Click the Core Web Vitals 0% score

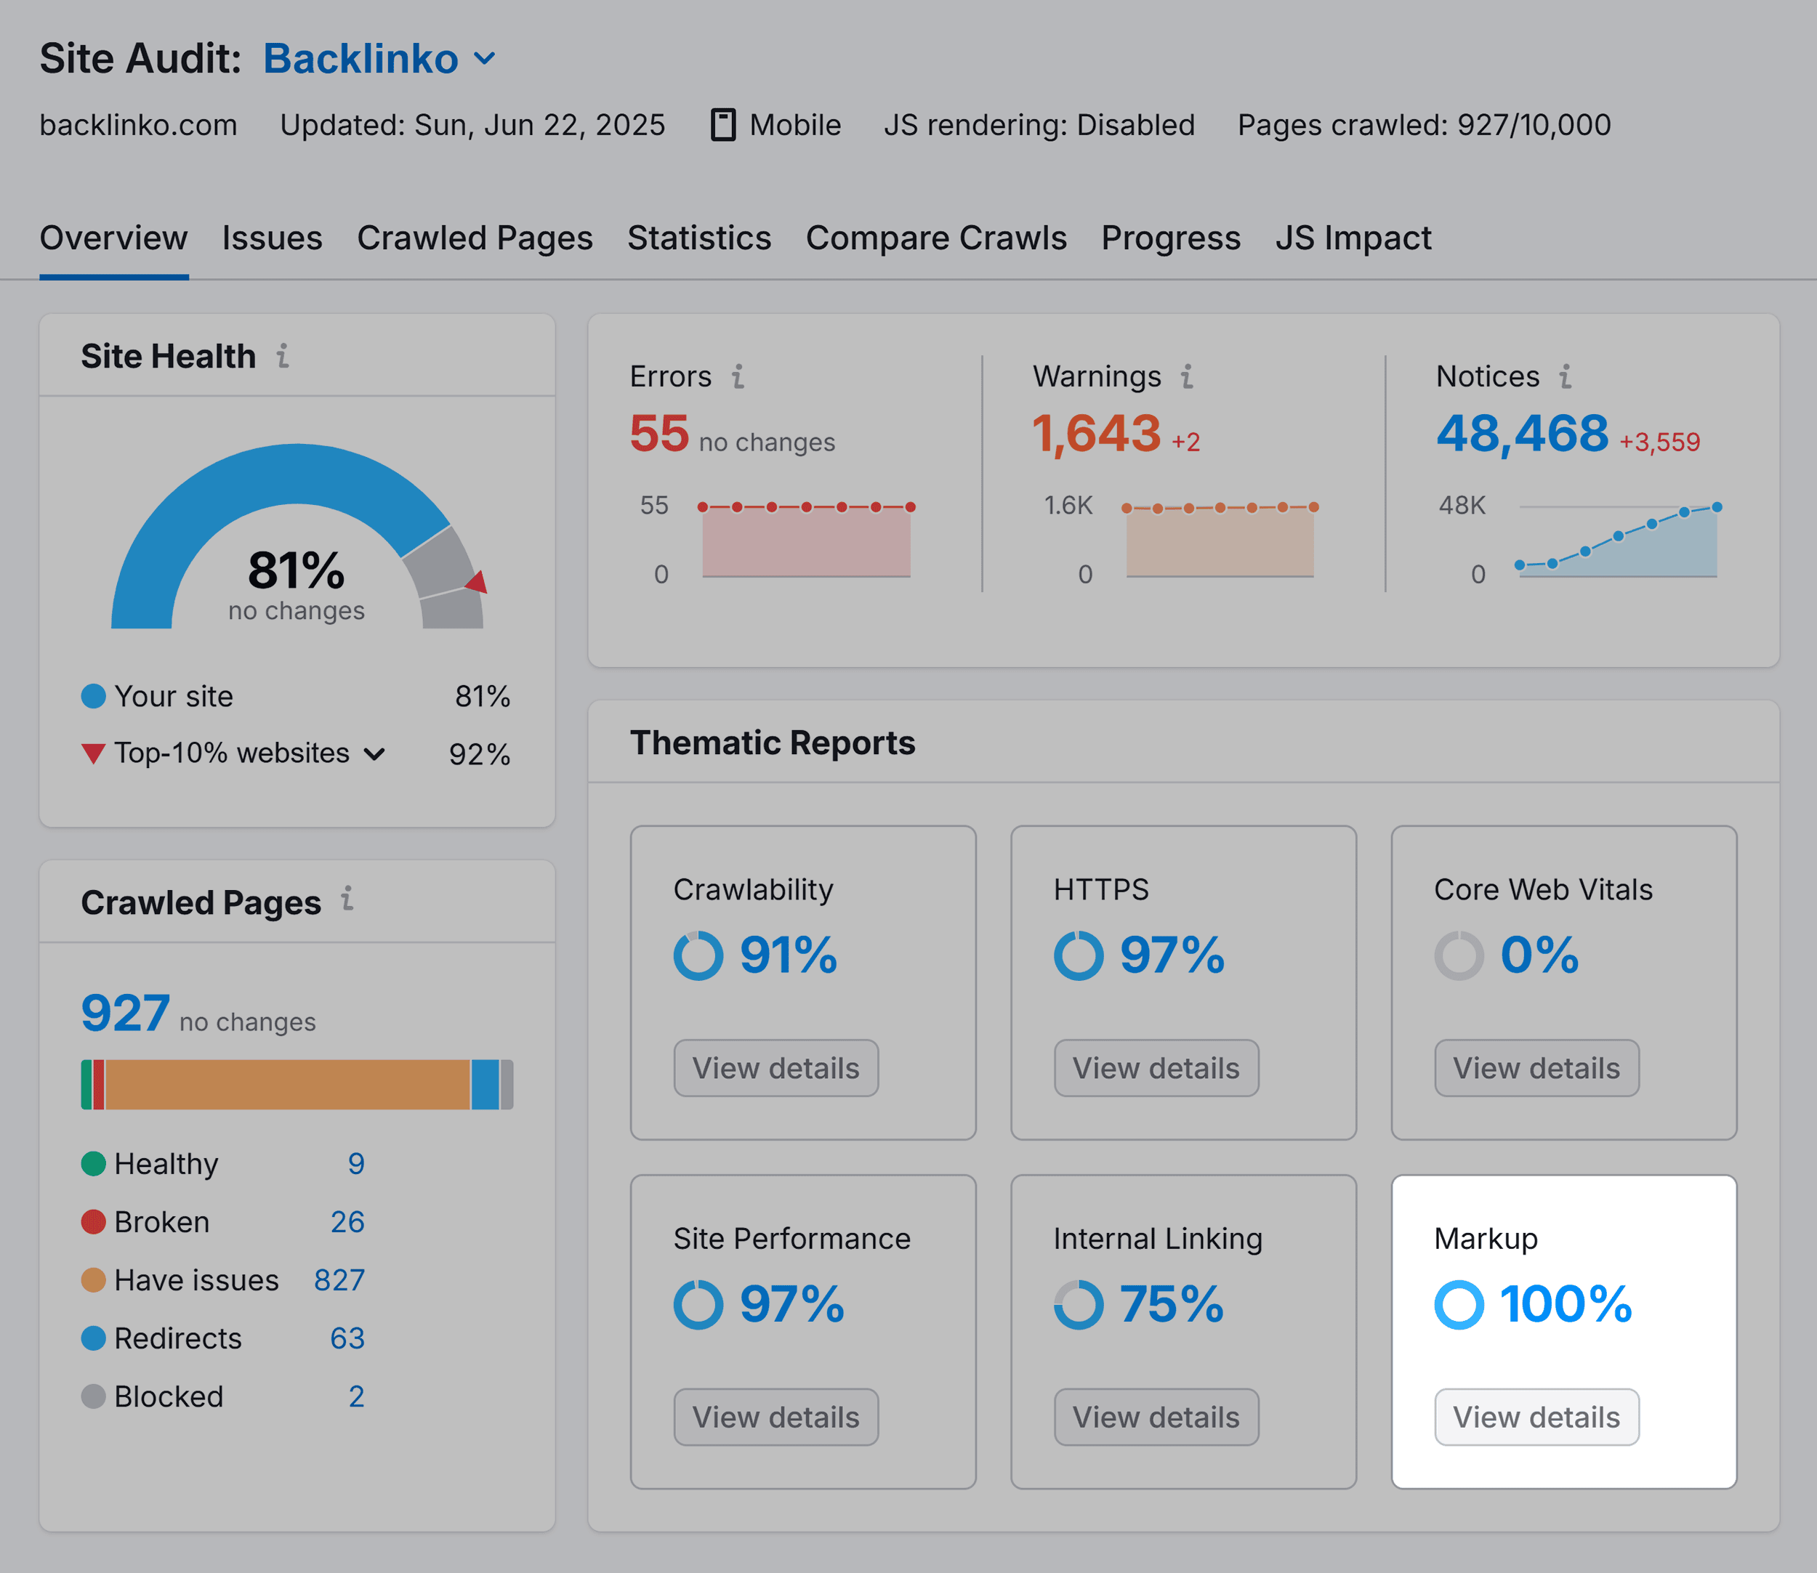point(1539,955)
